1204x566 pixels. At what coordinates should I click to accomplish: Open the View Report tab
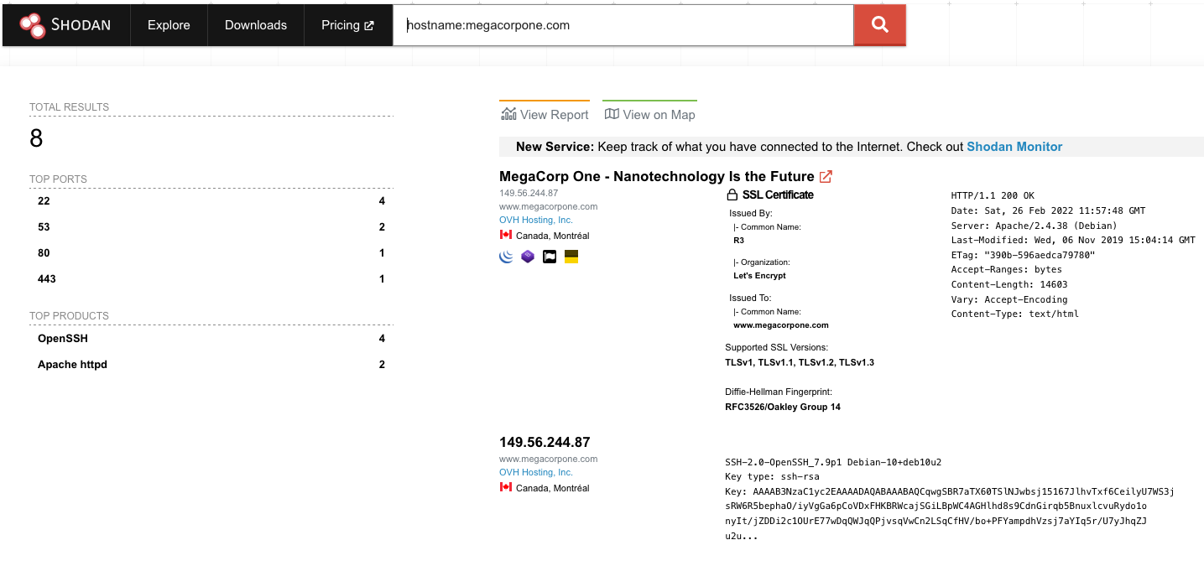pyautogui.click(x=545, y=115)
